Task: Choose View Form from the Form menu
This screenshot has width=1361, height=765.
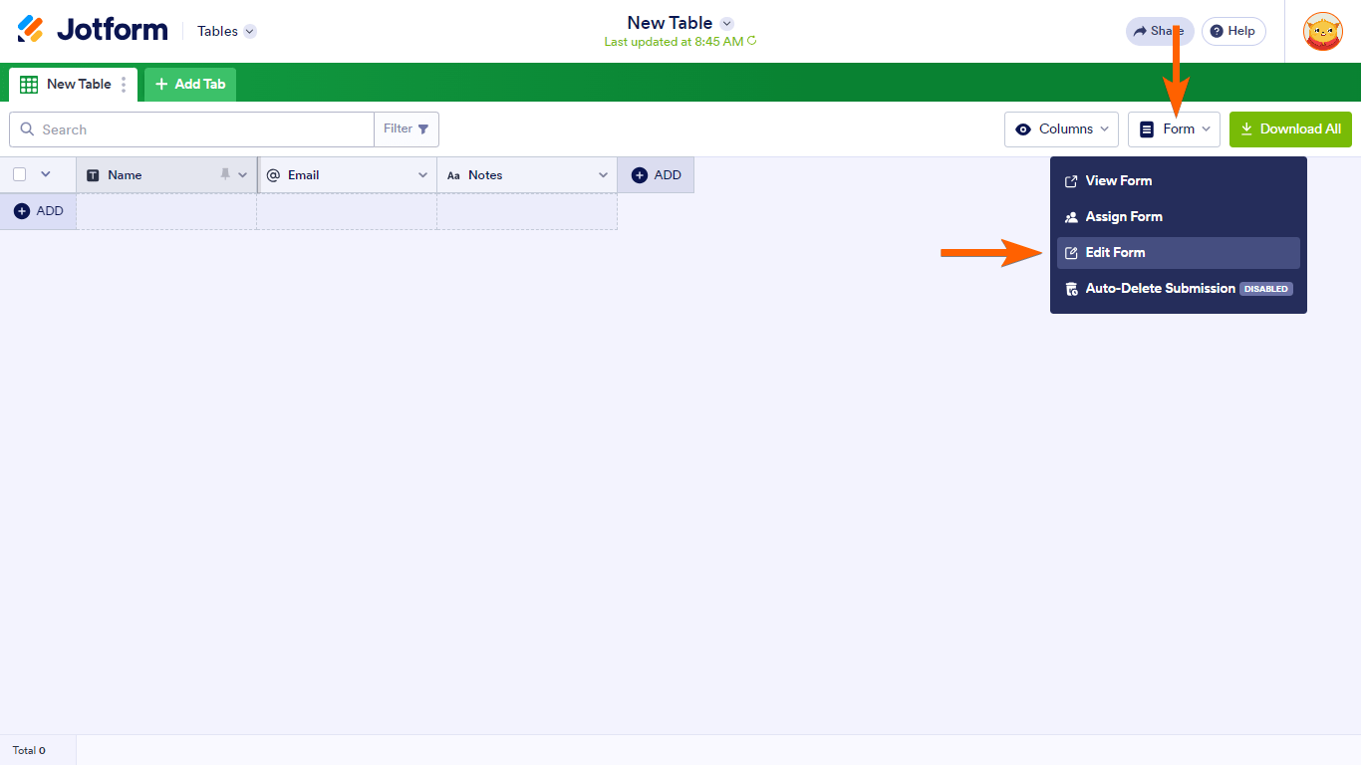Action: [x=1118, y=180]
